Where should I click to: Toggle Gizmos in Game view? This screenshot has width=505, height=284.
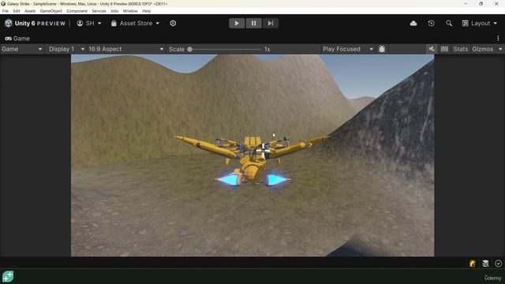tap(482, 49)
